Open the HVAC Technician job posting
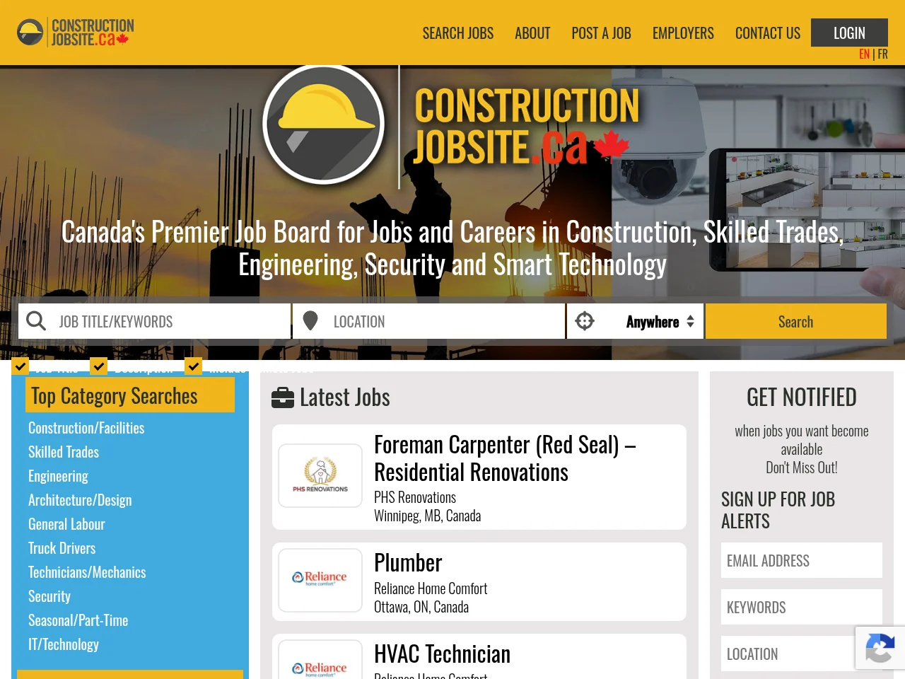This screenshot has height=679, width=905. (442, 654)
